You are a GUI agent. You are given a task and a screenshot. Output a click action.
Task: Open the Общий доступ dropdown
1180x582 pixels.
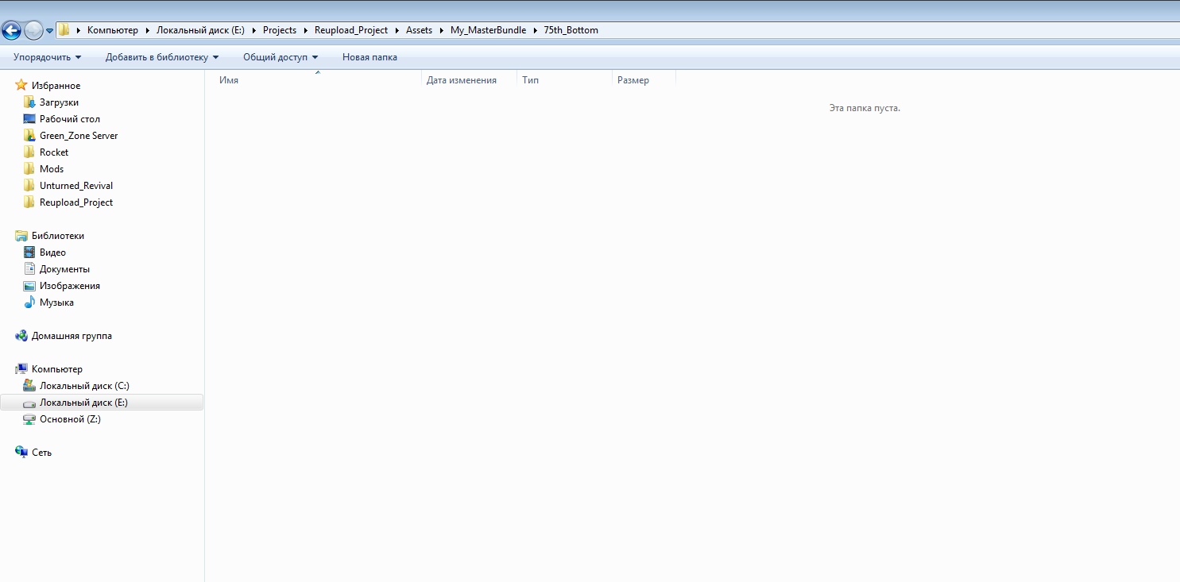pos(280,57)
